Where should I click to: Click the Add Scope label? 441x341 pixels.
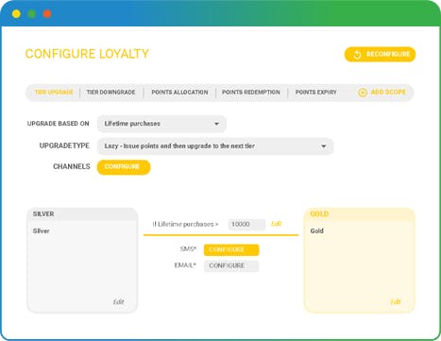388,93
